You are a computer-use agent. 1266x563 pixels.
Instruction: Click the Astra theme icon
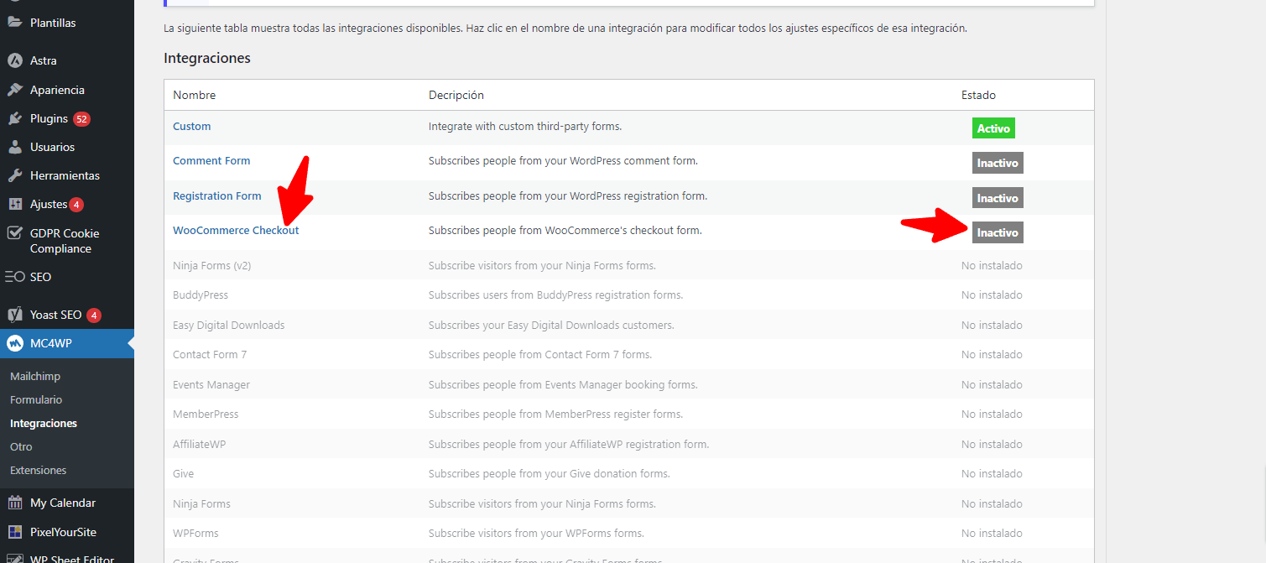pyautogui.click(x=14, y=60)
